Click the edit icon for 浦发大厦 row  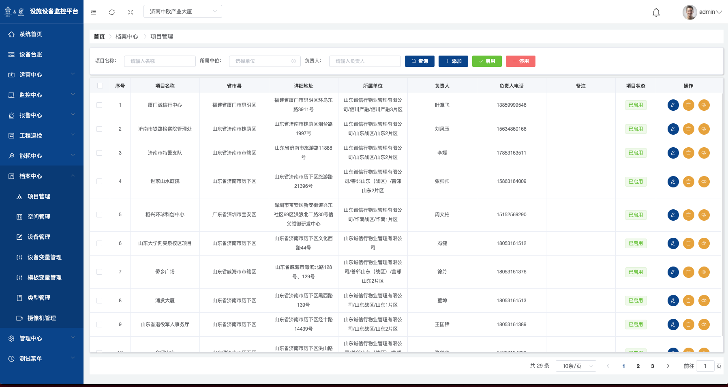(x=673, y=301)
